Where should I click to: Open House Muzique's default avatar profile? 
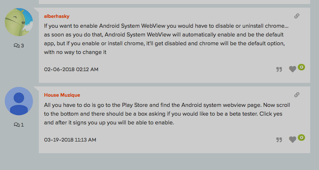coord(19,101)
